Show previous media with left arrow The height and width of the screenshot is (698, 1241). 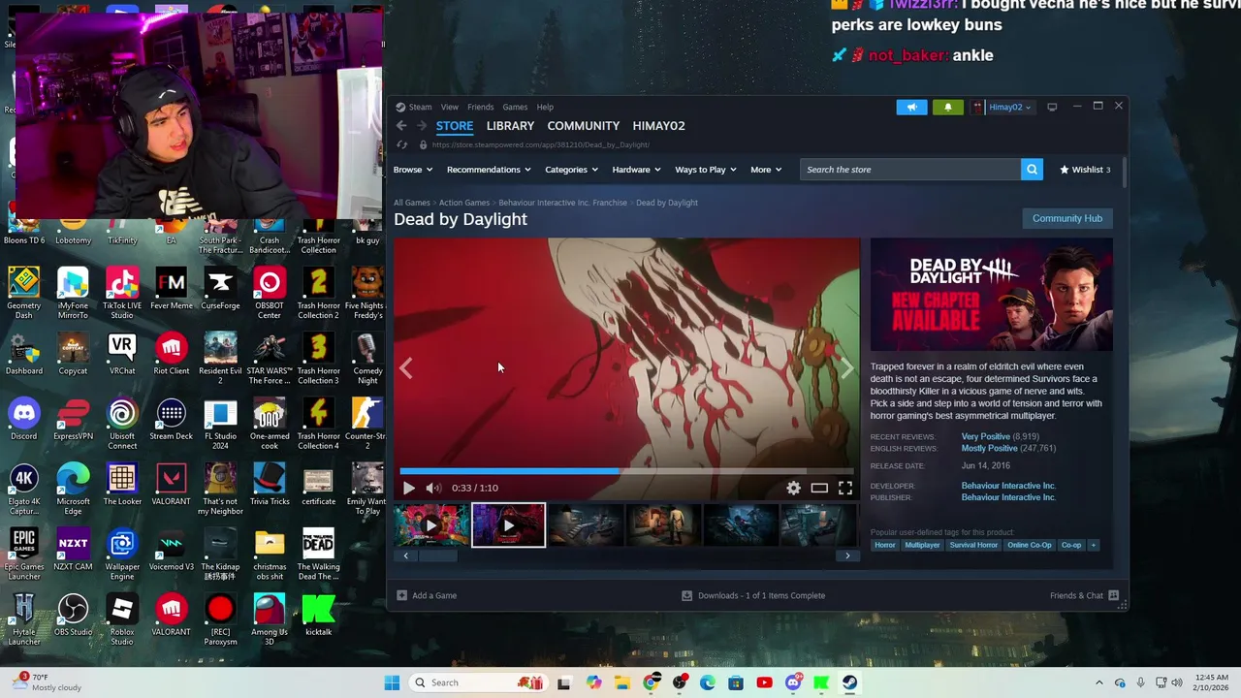click(406, 368)
